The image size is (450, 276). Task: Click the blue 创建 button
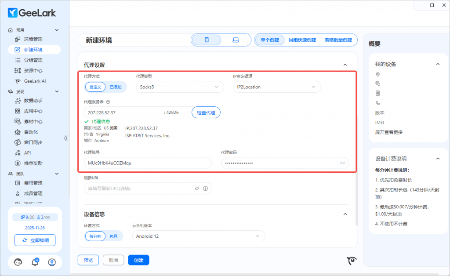click(138, 260)
